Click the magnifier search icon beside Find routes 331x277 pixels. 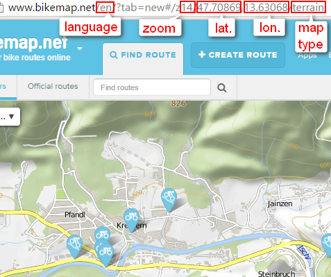222,87
